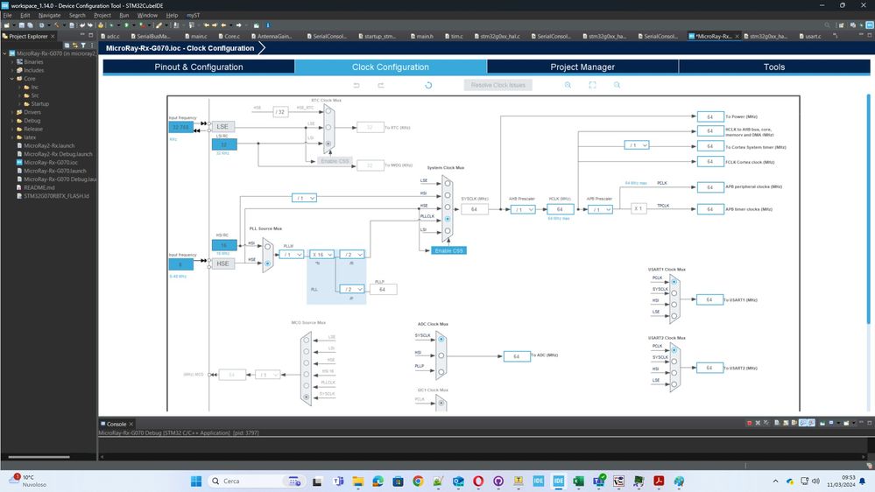Open Excel from the taskbar
Image resolution: width=875 pixels, height=492 pixels.
578,481
